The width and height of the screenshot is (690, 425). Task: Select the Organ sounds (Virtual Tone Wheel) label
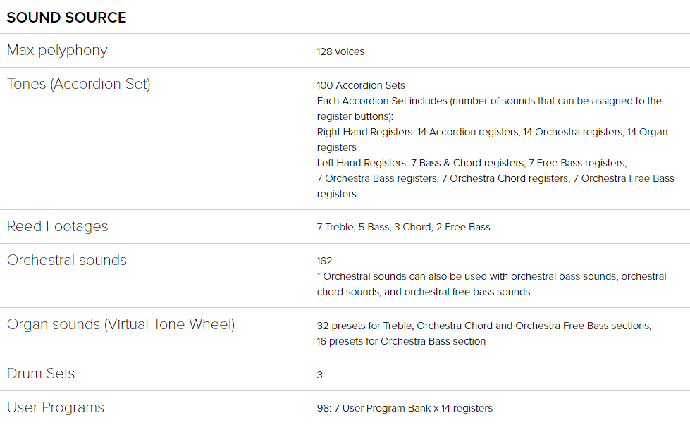click(x=121, y=324)
